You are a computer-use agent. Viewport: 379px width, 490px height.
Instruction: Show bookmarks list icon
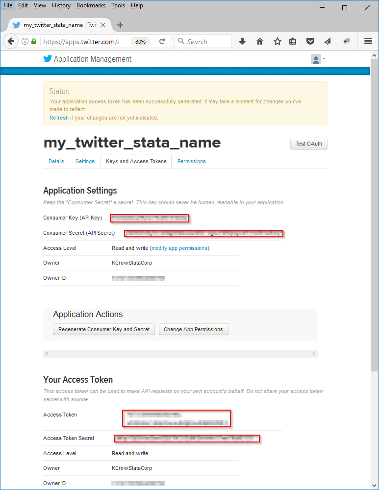(x=293, y=41)
